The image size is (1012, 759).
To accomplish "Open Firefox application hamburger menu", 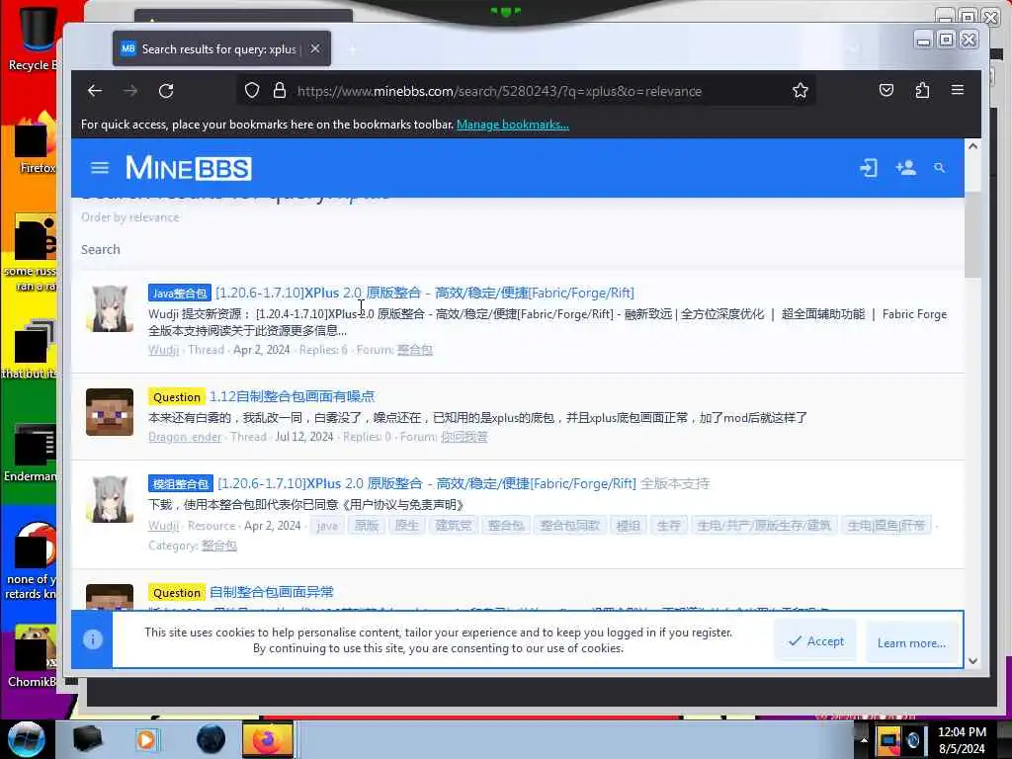I will (958, 90).
